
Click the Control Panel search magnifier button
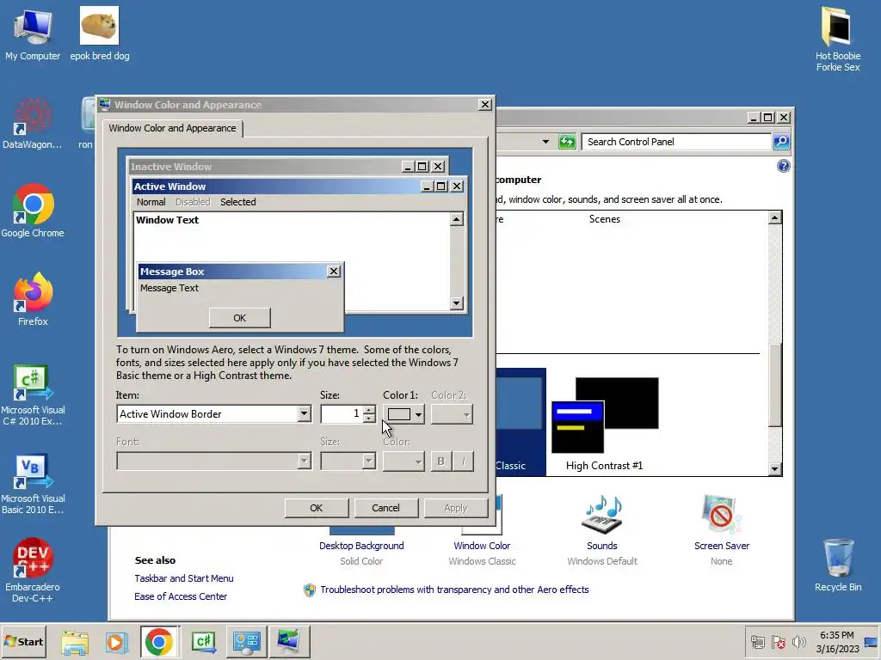(781, 142)
